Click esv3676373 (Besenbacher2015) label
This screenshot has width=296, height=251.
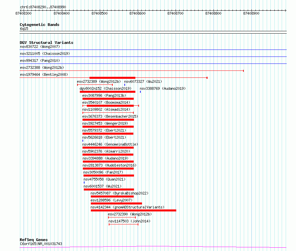(x=110, y=116)
